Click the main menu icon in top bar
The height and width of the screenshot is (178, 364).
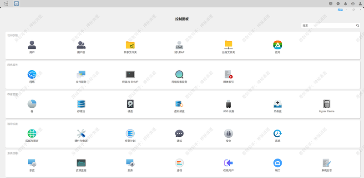[6, 4]
